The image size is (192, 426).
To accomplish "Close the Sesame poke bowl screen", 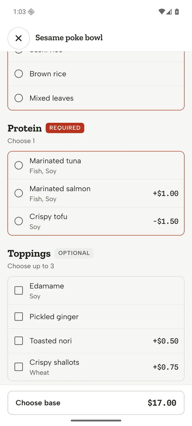I will [19, 38].
